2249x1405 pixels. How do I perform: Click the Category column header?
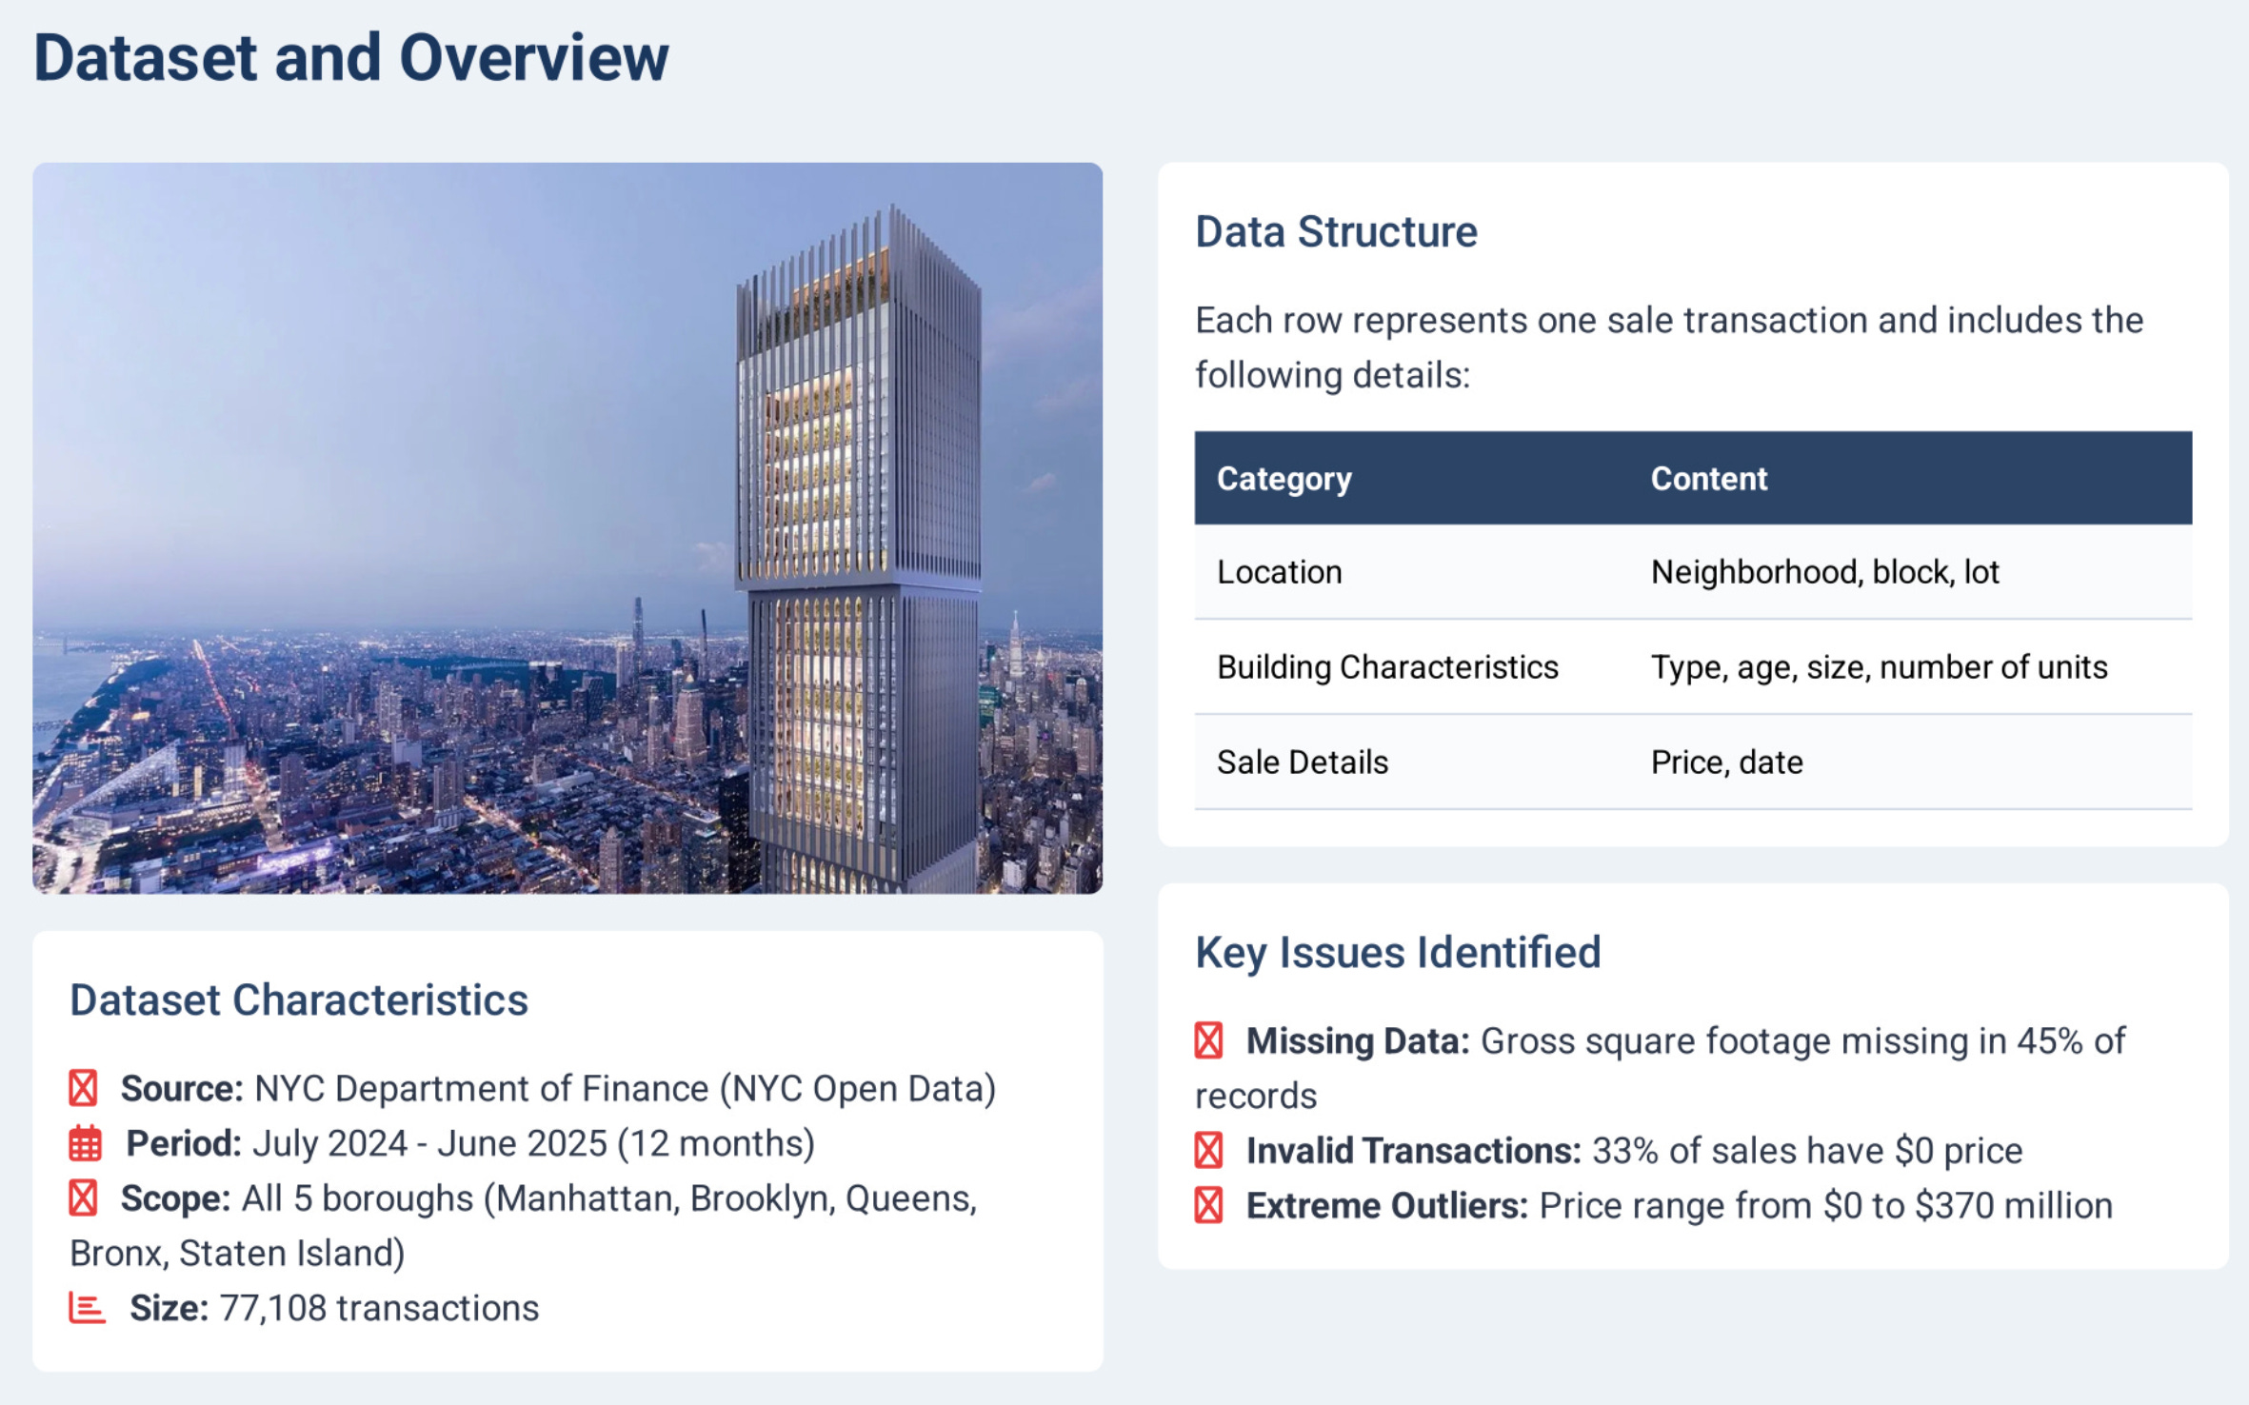point(1284,479)
